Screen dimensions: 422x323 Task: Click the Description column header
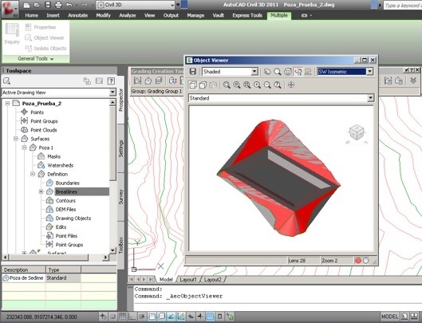[x=24, y=270]
